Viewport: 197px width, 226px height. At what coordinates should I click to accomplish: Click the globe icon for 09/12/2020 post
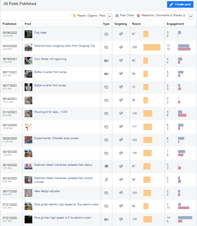tap(121, 126)
